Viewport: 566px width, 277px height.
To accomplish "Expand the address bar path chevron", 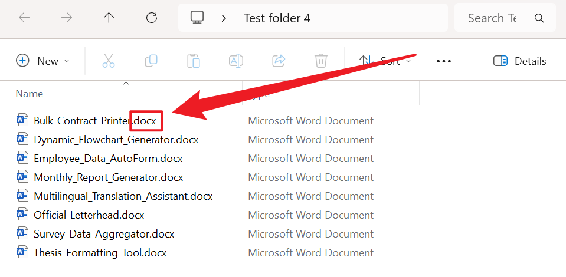I will pyautogui.click(x=224, y=18).
